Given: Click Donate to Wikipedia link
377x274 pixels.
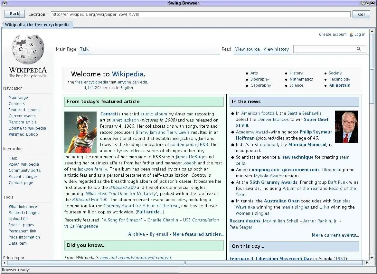Looking at the screenshot, I should coord(27,128).
